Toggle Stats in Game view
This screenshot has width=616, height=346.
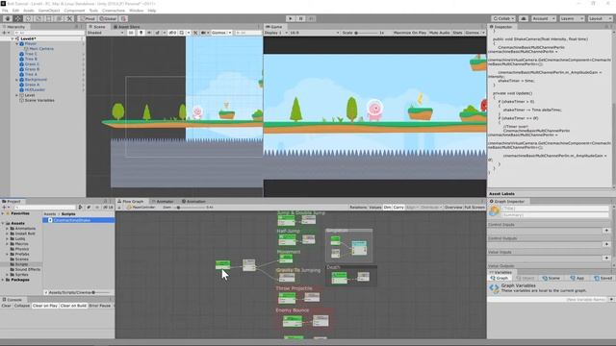(x=458, y=33)
